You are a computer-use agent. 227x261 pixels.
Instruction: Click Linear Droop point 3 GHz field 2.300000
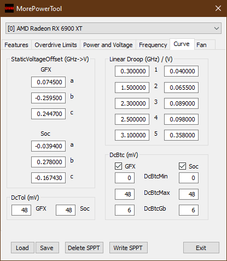tap(132, 103)
